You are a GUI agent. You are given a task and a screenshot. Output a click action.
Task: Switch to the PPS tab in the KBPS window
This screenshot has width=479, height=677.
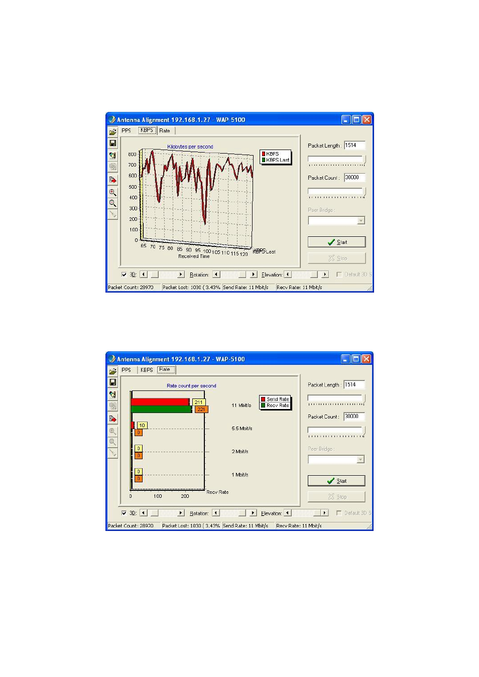(x=126, y=130)
